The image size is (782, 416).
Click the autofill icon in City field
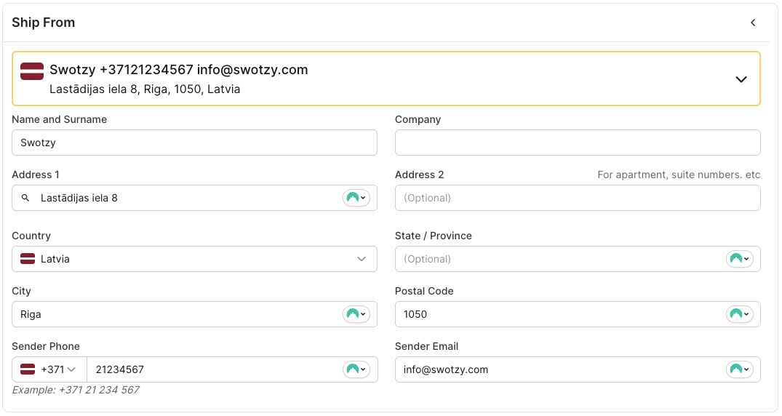pos(356,314)
